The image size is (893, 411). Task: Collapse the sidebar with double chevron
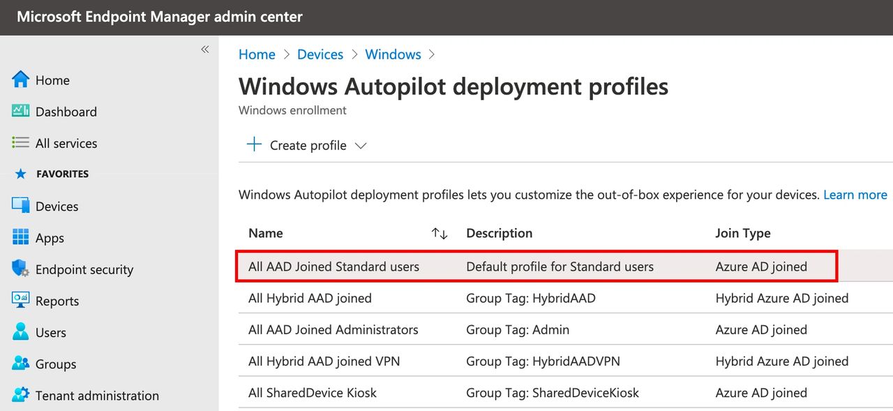pyautogui.click(x=205, y=50)
